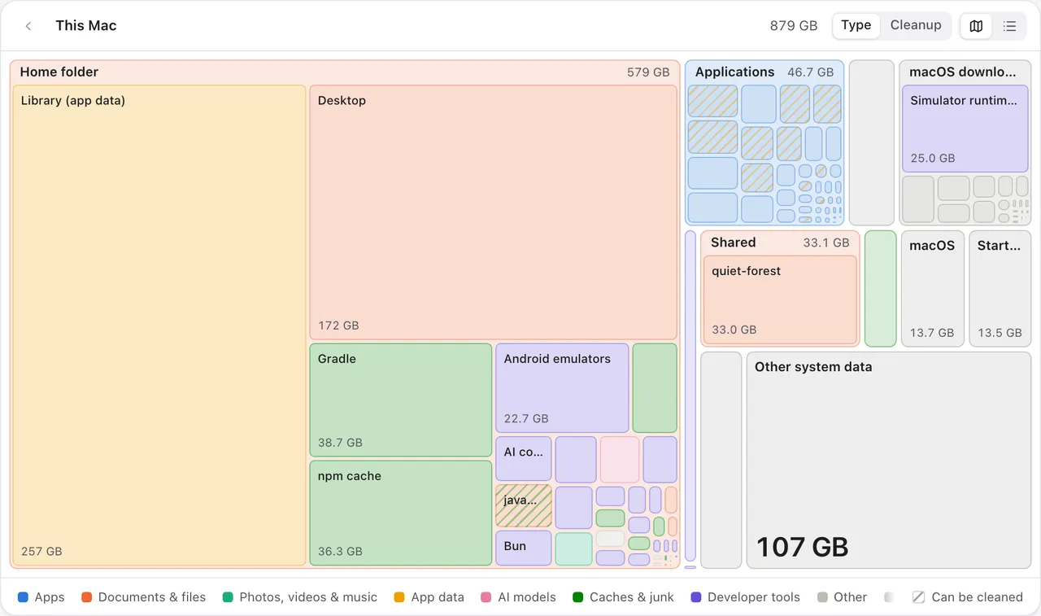1041x616 pixels.
Task: Select the pink block right of 'AI co...'
Action: click(x=620, y=459)
